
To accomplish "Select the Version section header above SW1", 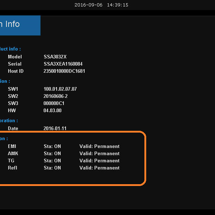I will pyautogui.click(x=5, y=81).
